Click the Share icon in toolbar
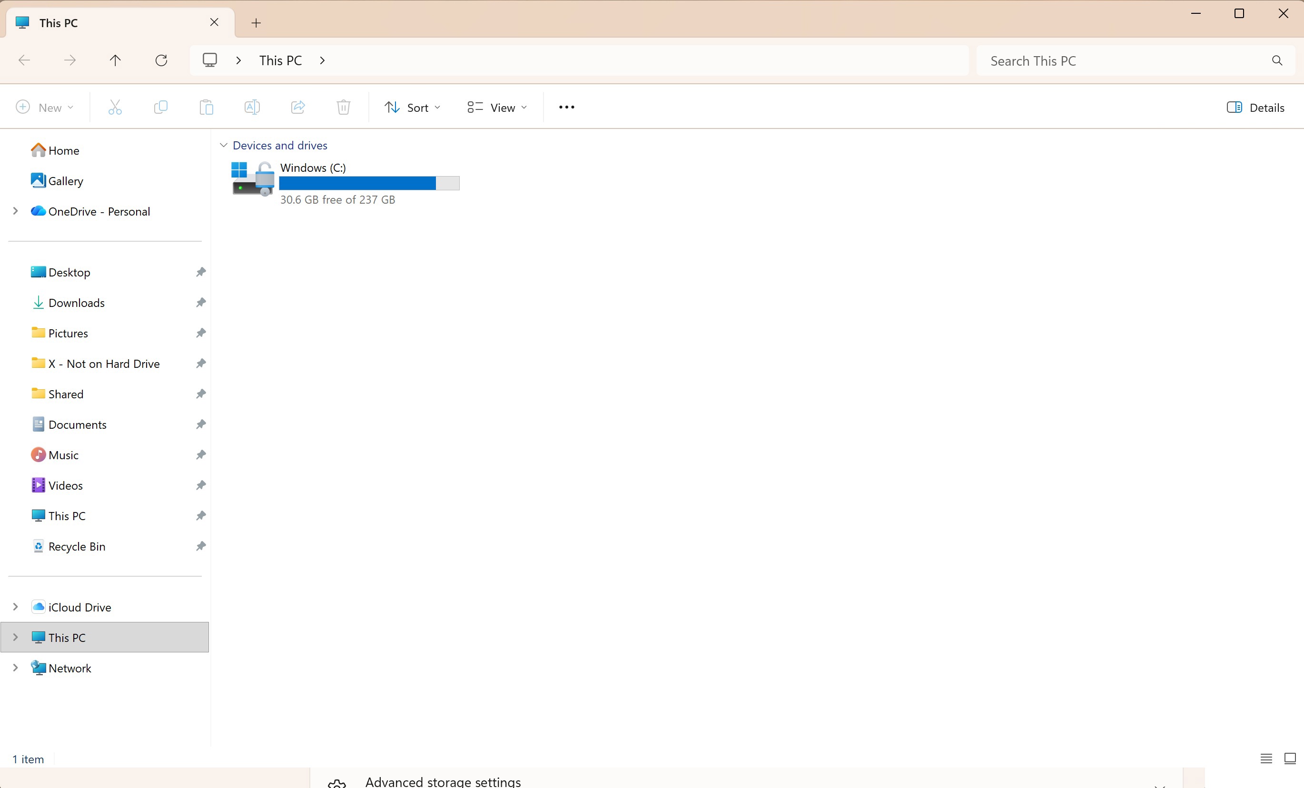Screen dimensions: 1304x788 pyautogui.click(x=298, y=108)
